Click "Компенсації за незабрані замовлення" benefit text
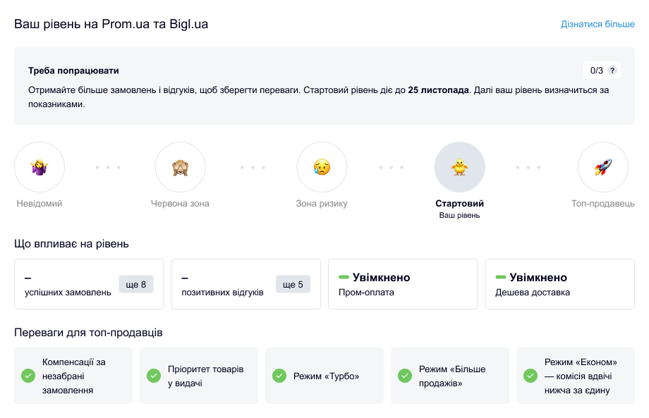 [x=73, y=376]
